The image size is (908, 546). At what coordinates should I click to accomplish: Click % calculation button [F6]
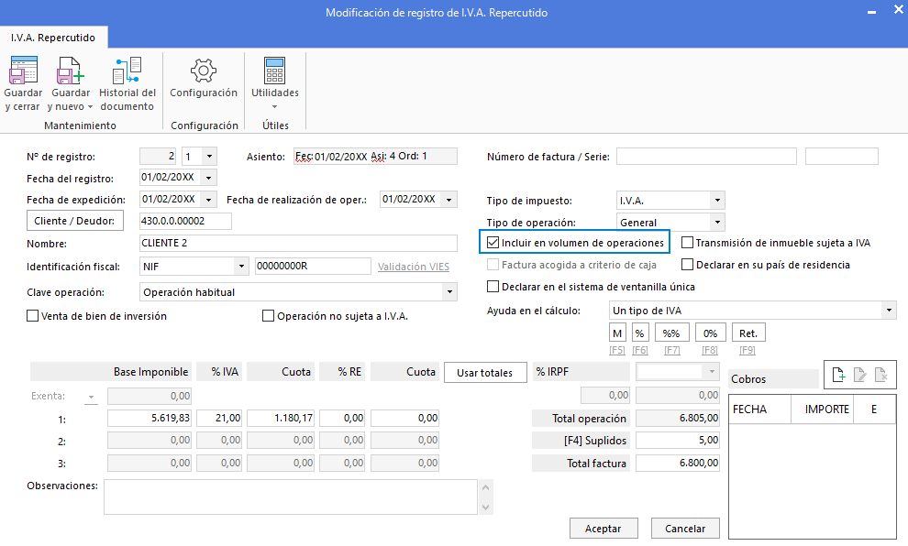point(640,333)
